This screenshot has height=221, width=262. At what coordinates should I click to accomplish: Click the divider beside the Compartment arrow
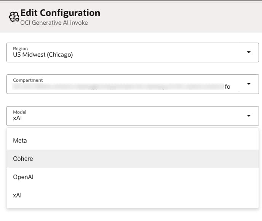239,84
